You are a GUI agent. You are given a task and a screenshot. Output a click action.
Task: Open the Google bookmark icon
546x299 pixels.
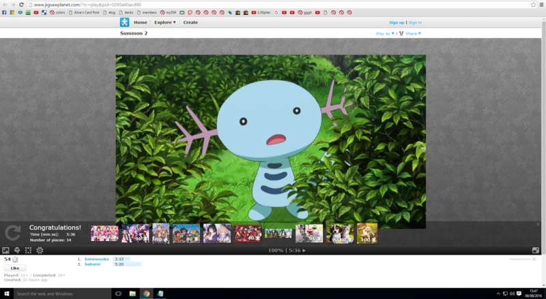pos(276,12)
